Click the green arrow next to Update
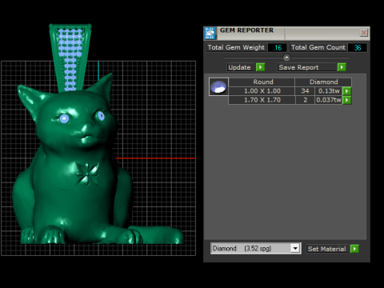This screenshot has height=288, width=384. pyautogui.click(x=260, y=67)
